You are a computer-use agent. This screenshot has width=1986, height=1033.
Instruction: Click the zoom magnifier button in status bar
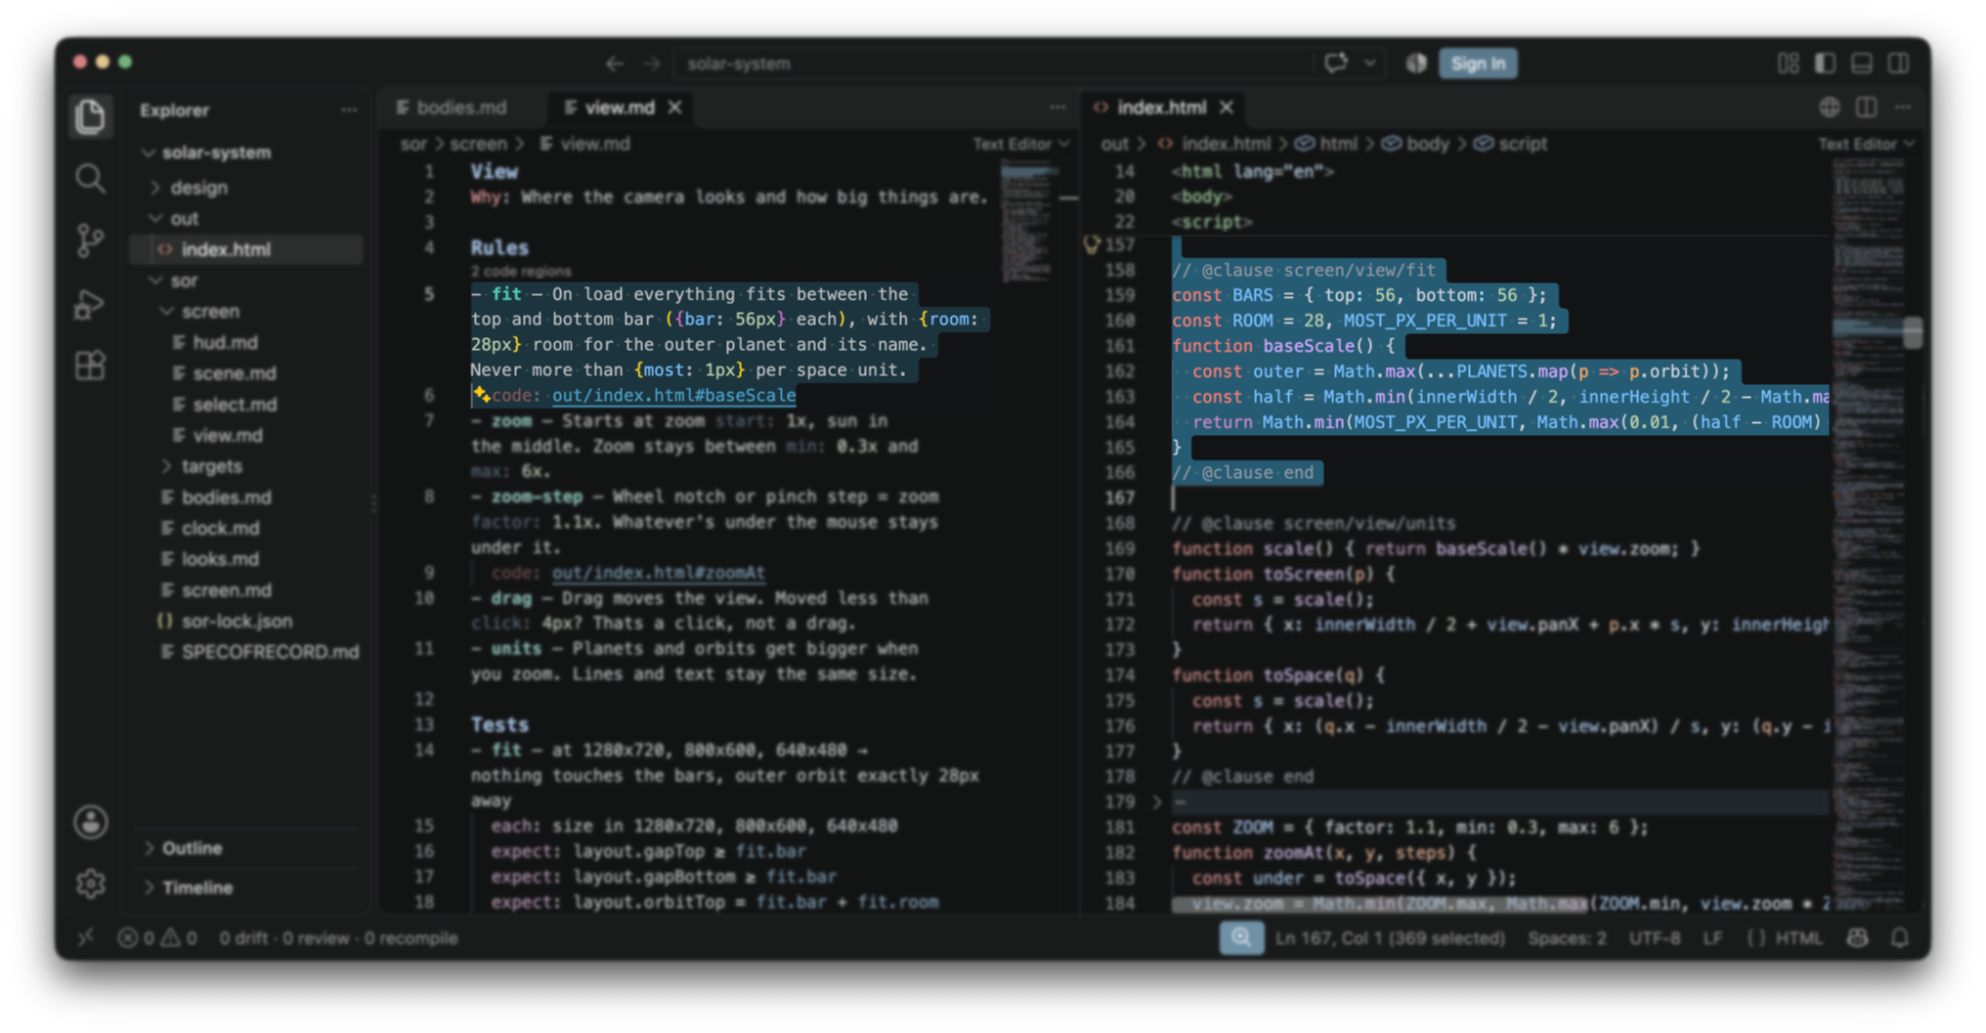1241,938
